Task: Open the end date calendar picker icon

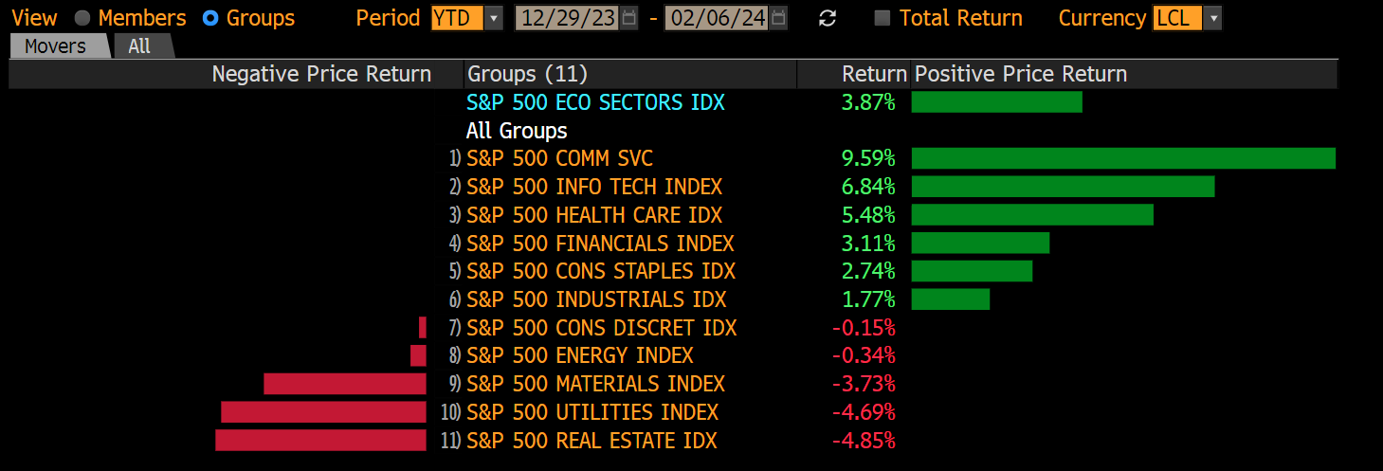Action: click(778, 18)
